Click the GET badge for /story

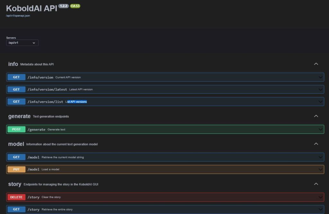point(16,209)
